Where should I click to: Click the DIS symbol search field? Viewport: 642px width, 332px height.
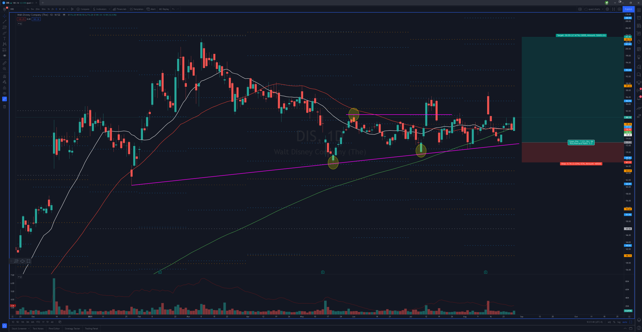16,9
